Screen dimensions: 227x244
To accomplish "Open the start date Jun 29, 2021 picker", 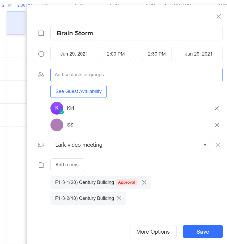I will 74,54.
